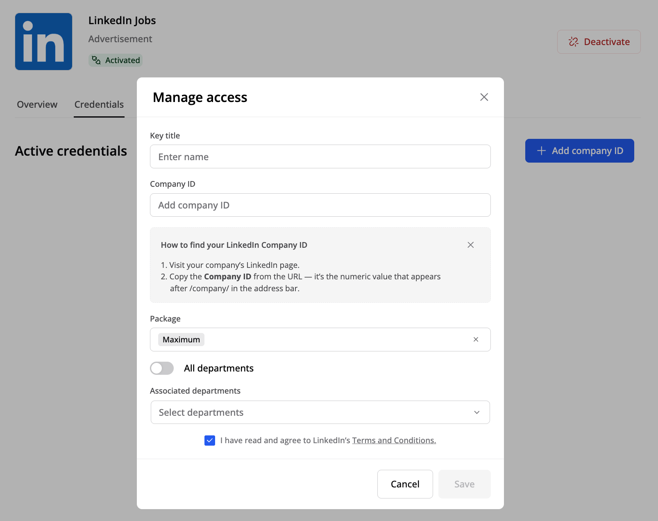The image size is (658, 521).
Task: Click the Activated status badge
Action: point(116,60)
